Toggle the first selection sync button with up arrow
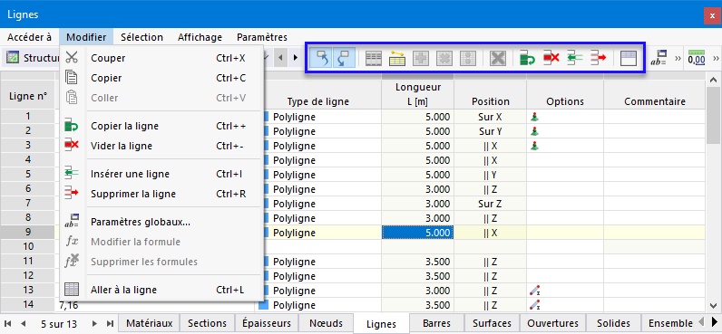The image size is (722, 334). click(321, 58)
